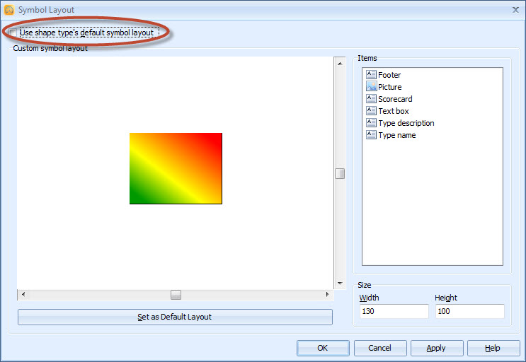Open Help for Symbol Layout
Screen dimensions: 526x362
[493, 348]
